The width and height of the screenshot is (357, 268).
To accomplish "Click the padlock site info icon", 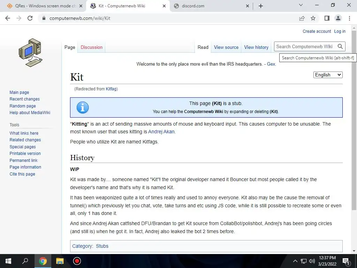I will coord(44,18).
